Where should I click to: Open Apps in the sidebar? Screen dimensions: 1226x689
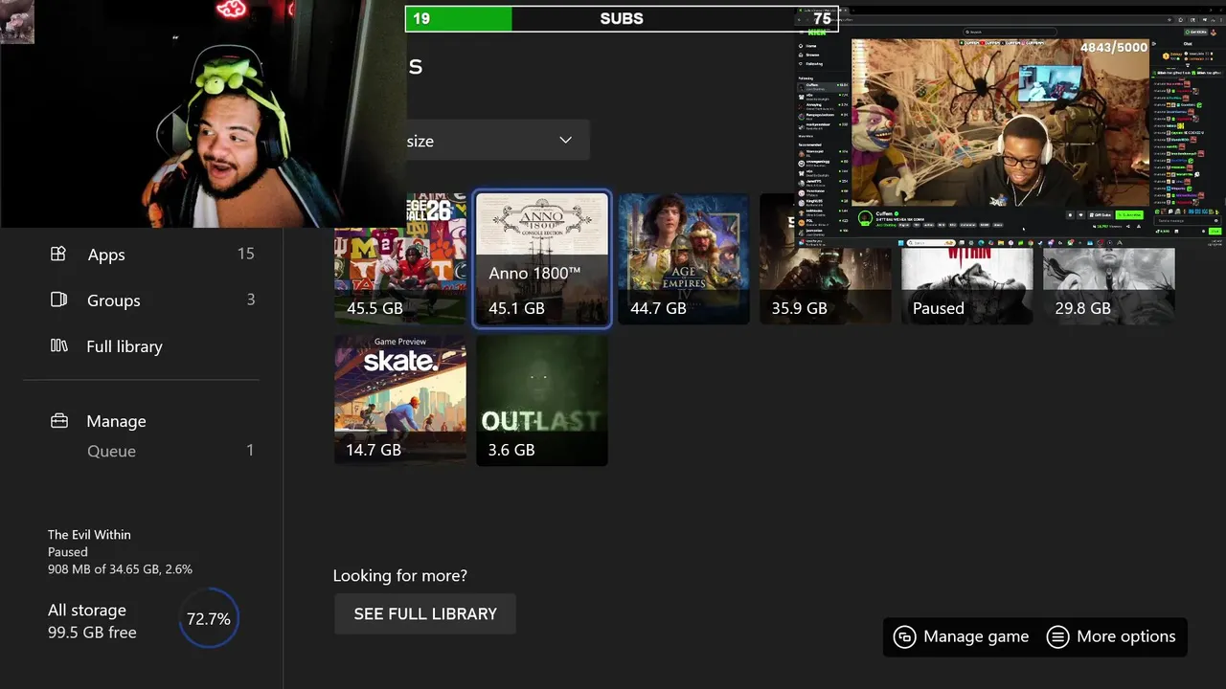(x=105, y=255)
